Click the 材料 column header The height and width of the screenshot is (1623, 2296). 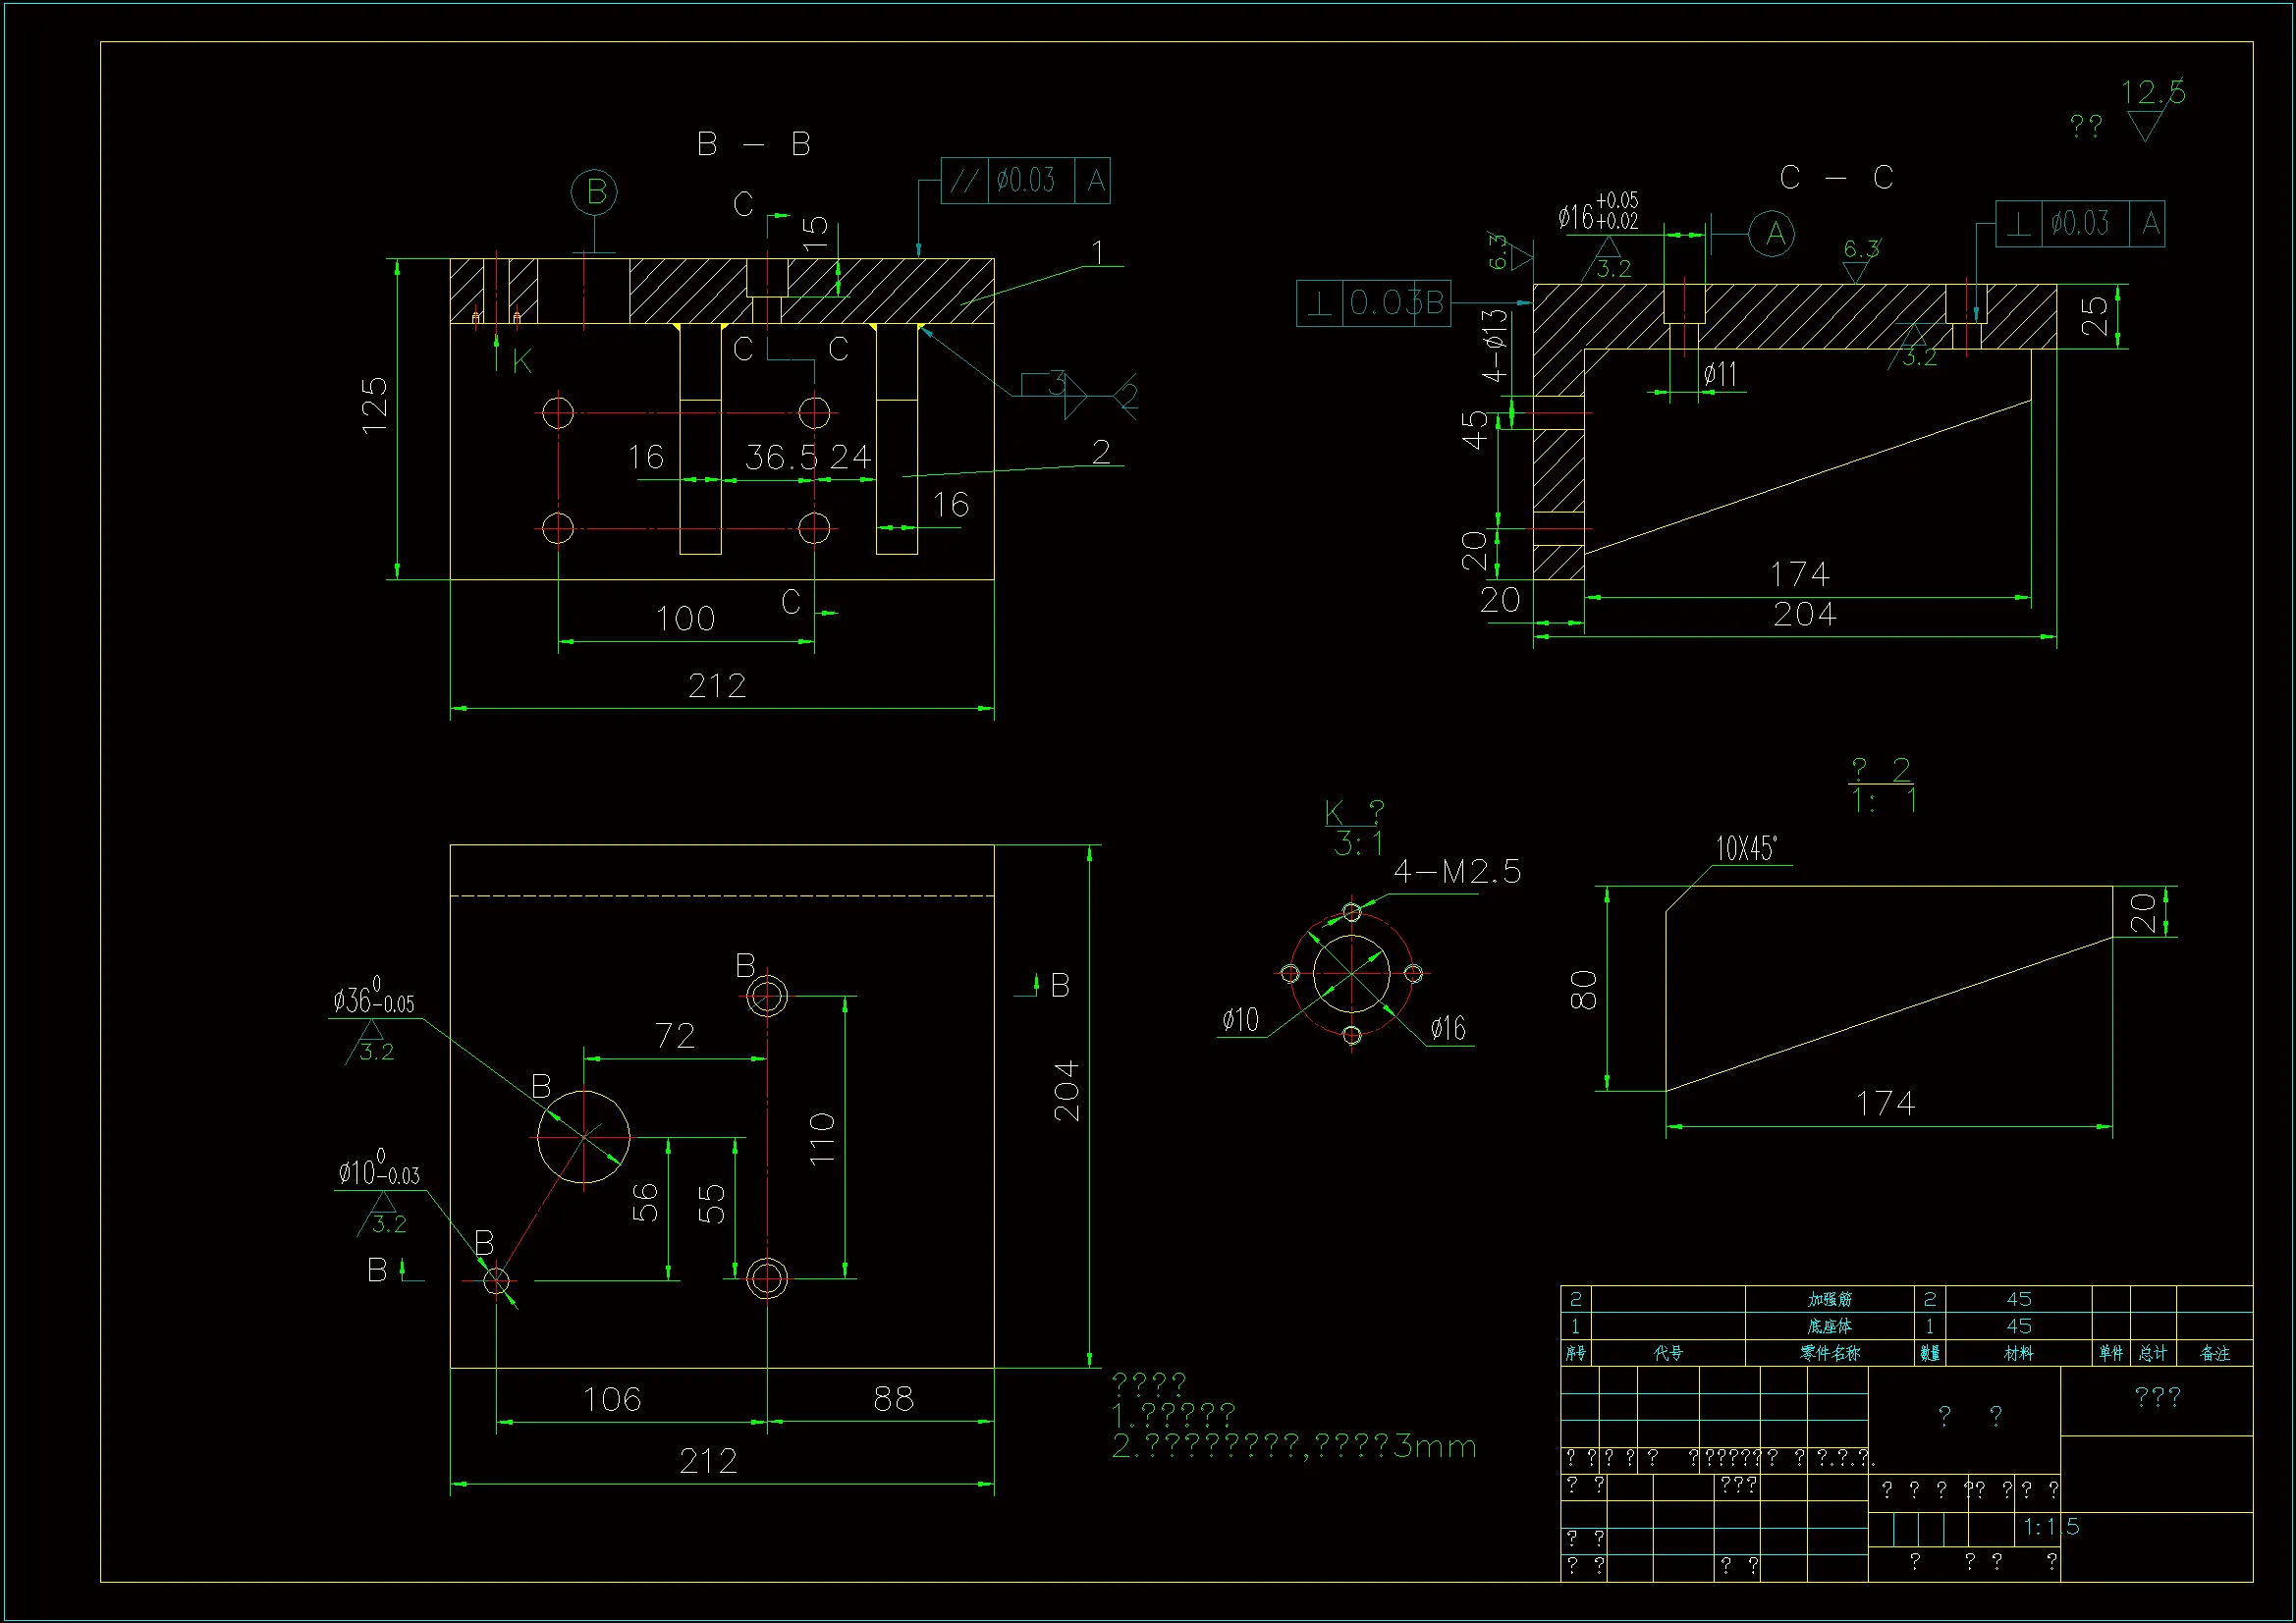click(2018, 1353)
